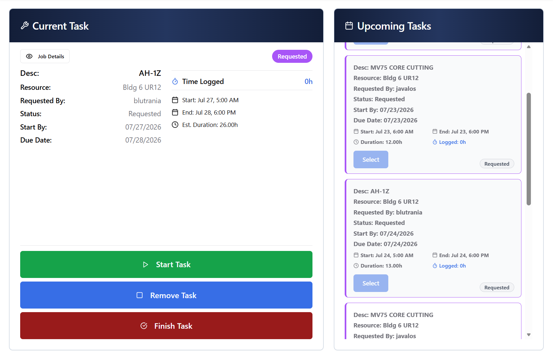Remove the current task
Image resolution: width=553 pixels, height=359 pixels.
(166, 295)
